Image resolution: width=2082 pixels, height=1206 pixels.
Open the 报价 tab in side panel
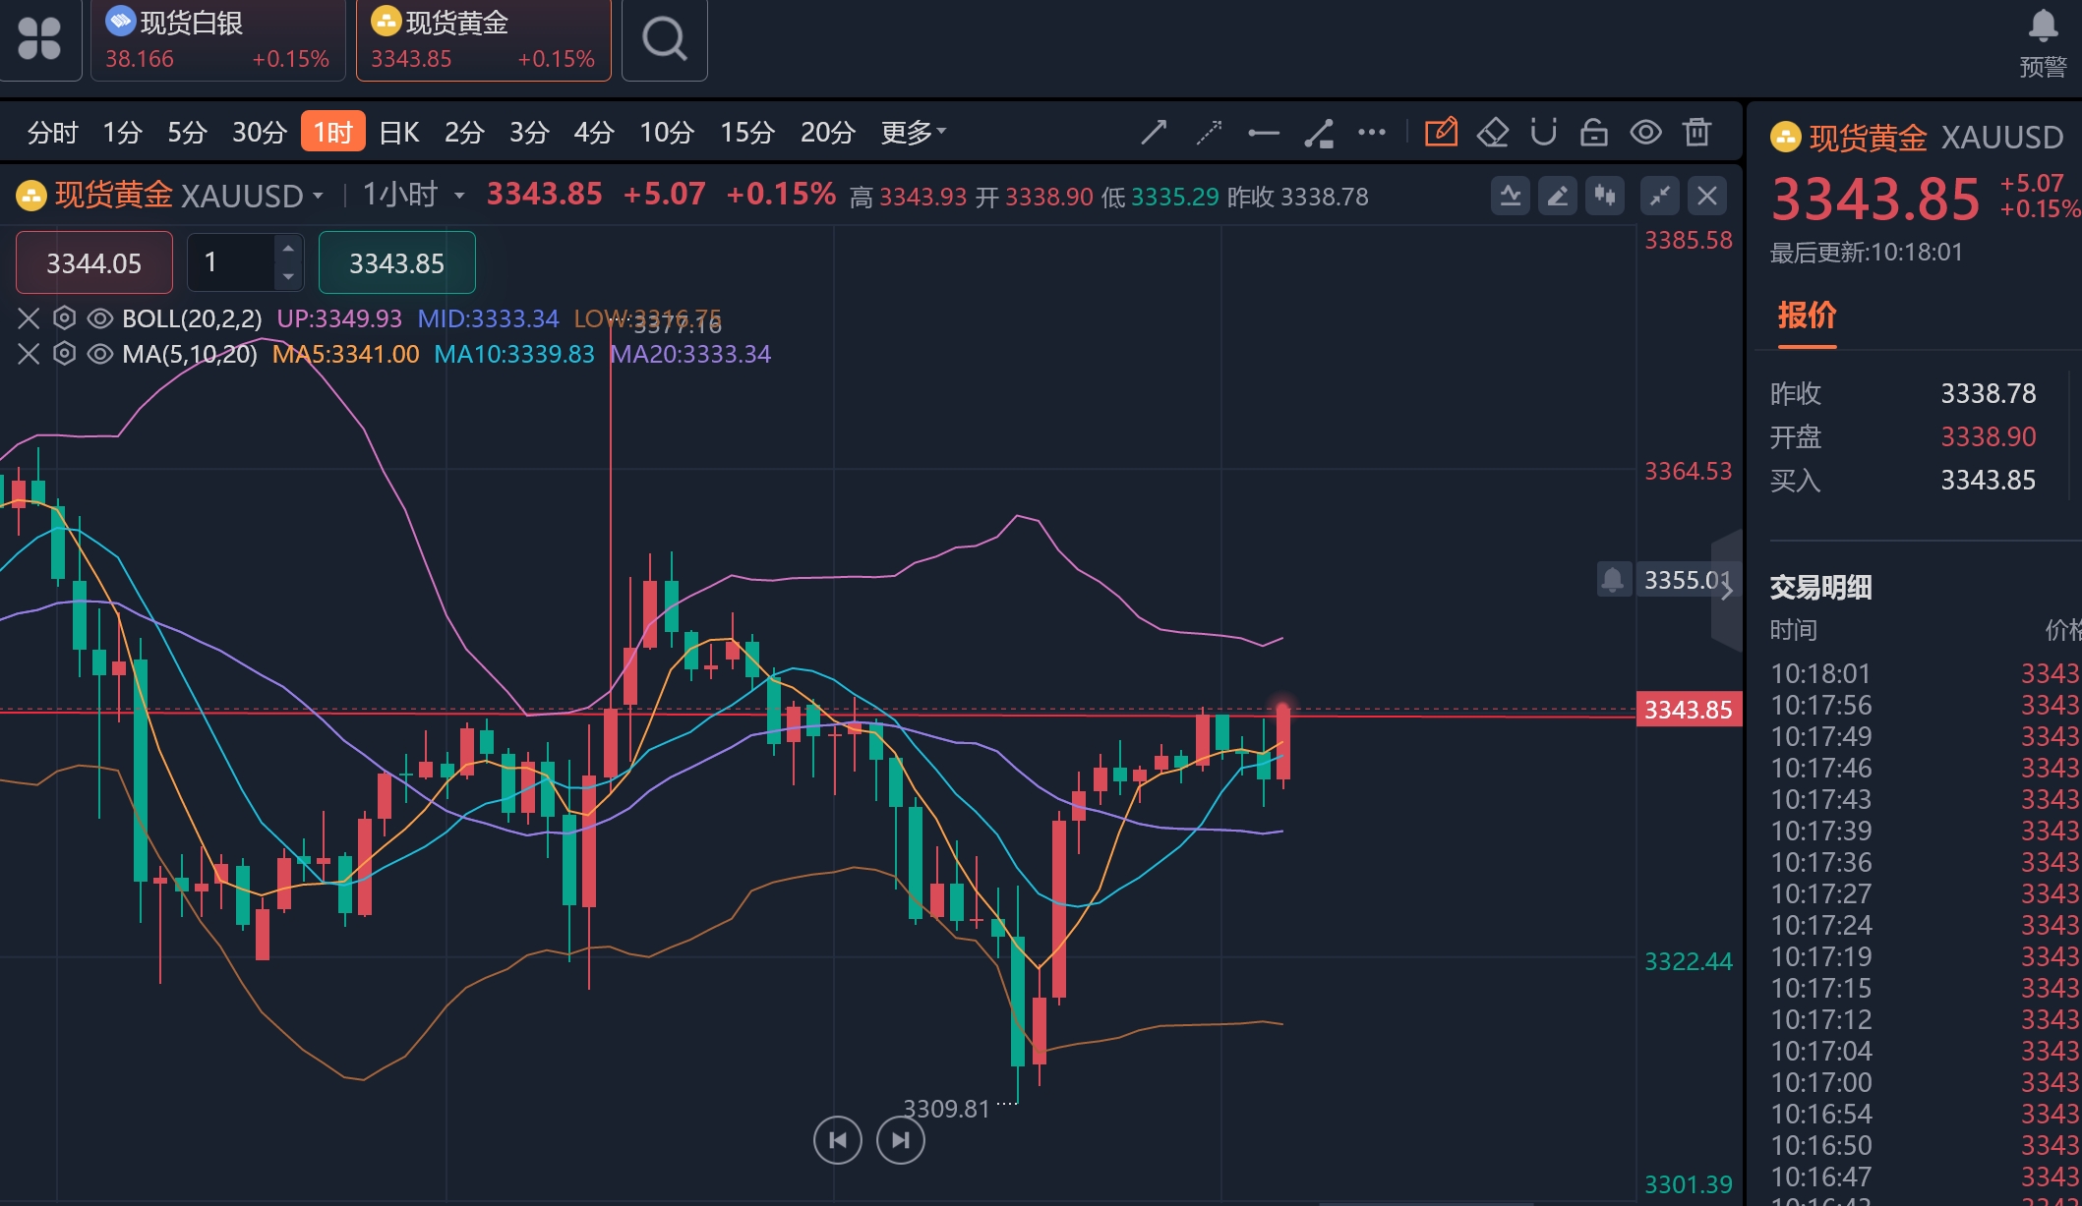point(1808,316)
